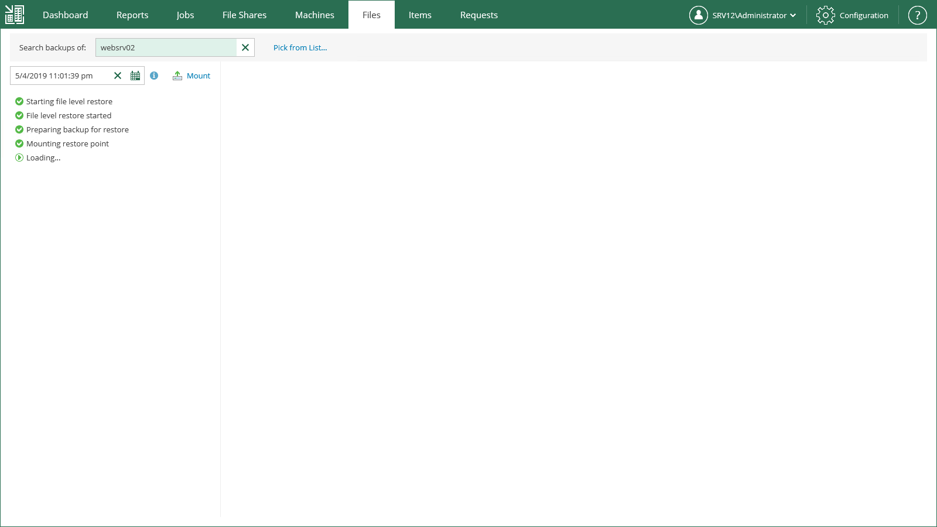Open the Dashboard tab
Viewport: 937px width, 527px height.
pos(66,15)
